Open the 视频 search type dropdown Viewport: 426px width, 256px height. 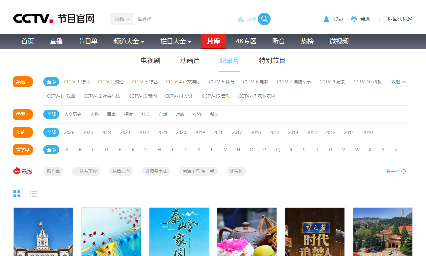pyautogui.click(x=121, y=19)
